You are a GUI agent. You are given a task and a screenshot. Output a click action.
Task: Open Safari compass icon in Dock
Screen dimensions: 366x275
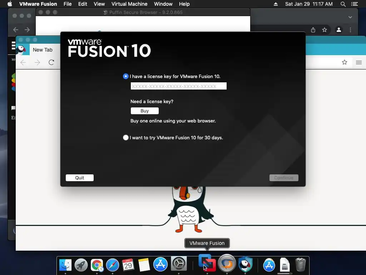click(113, 265)
